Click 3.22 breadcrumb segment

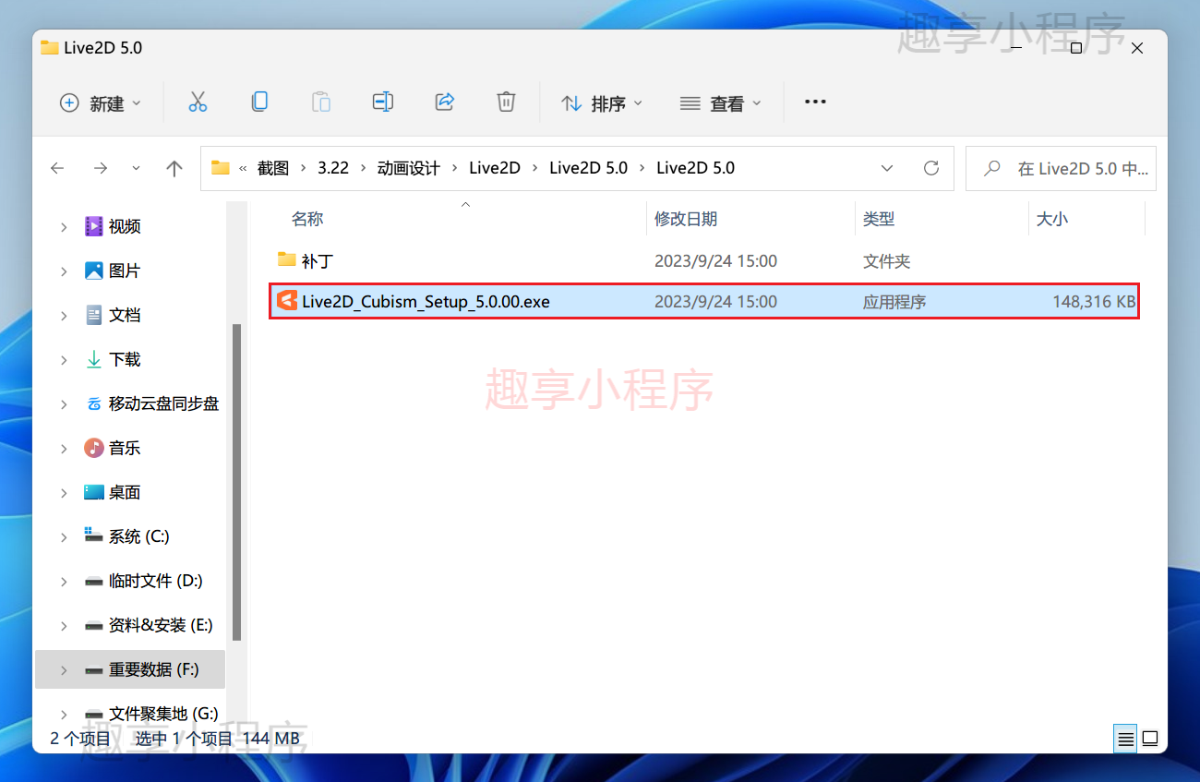click(x=333, y=168)
